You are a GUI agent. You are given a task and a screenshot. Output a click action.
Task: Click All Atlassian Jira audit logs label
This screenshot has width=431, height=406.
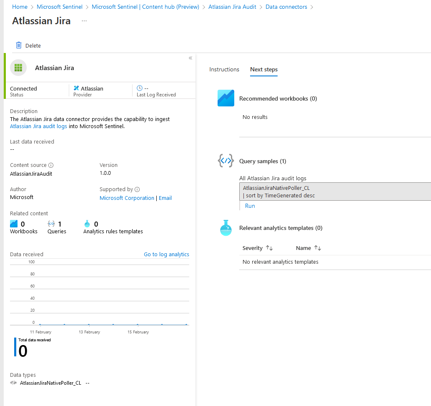pos(273,178)
